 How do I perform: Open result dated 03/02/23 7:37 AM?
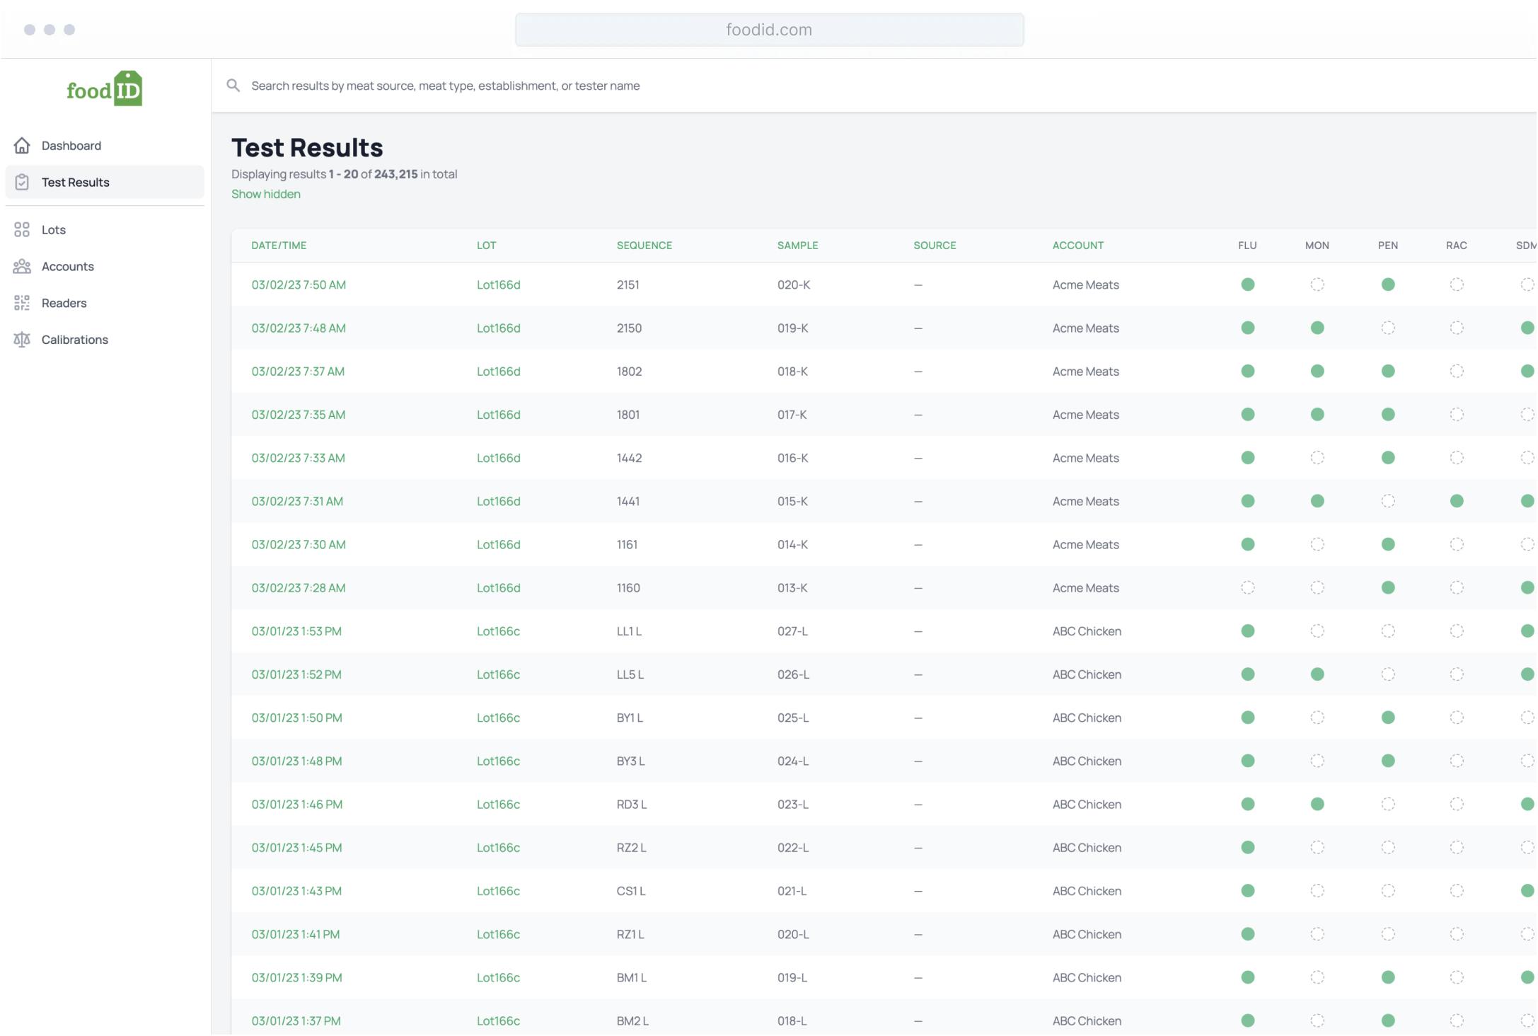point(298,372)
